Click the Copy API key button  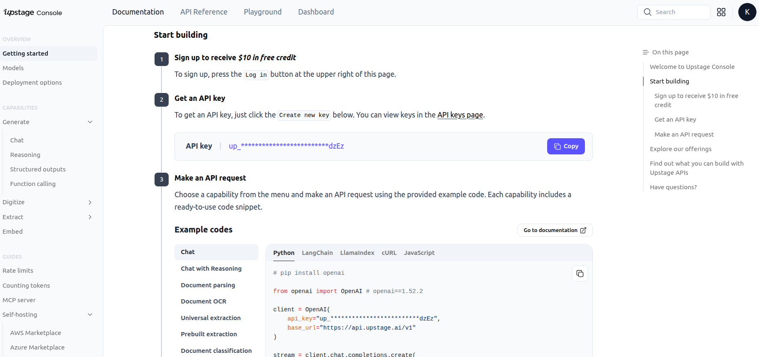coord(566,146)
